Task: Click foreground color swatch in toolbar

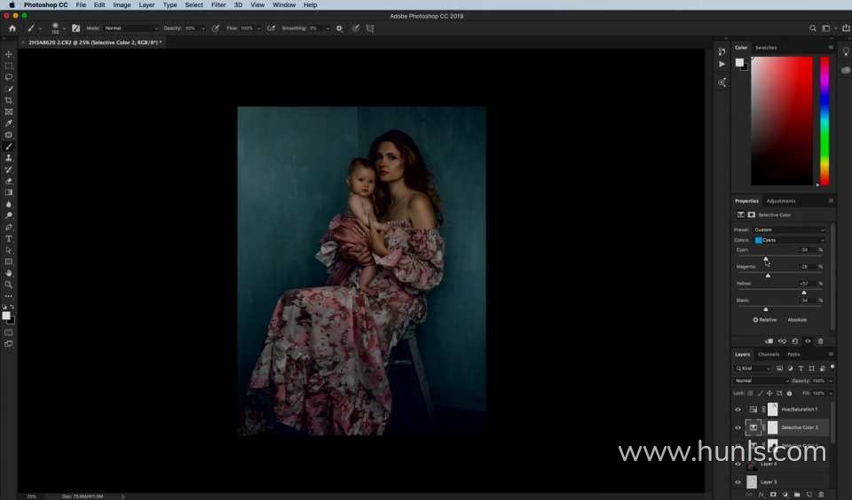Action: click(x=6, y=316)
